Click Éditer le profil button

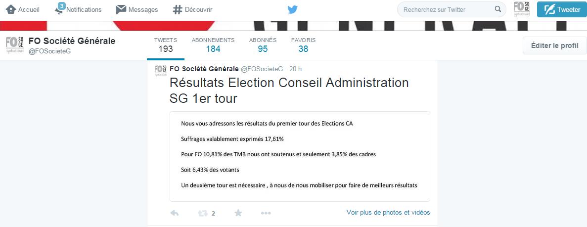[554, 45]
